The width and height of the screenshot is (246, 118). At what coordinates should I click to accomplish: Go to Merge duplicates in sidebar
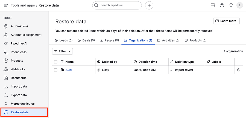coord(22,104)
